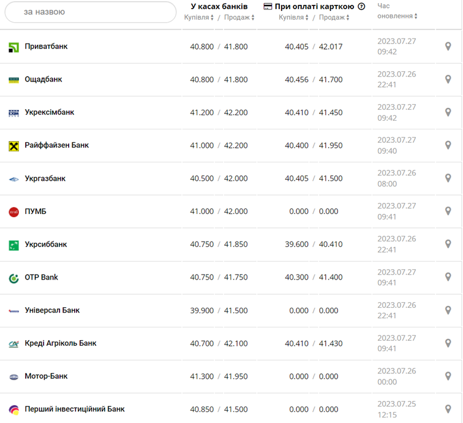
Task: Sort by card payment Купівля column
Action: pyautogui.click(x=294, y=18)
